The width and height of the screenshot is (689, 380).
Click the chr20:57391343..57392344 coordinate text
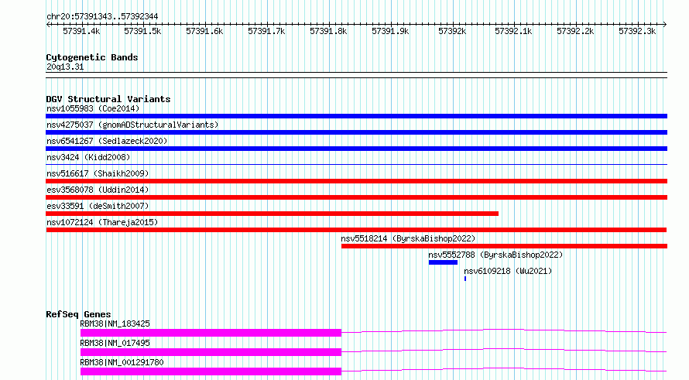[x=102, y=16]
